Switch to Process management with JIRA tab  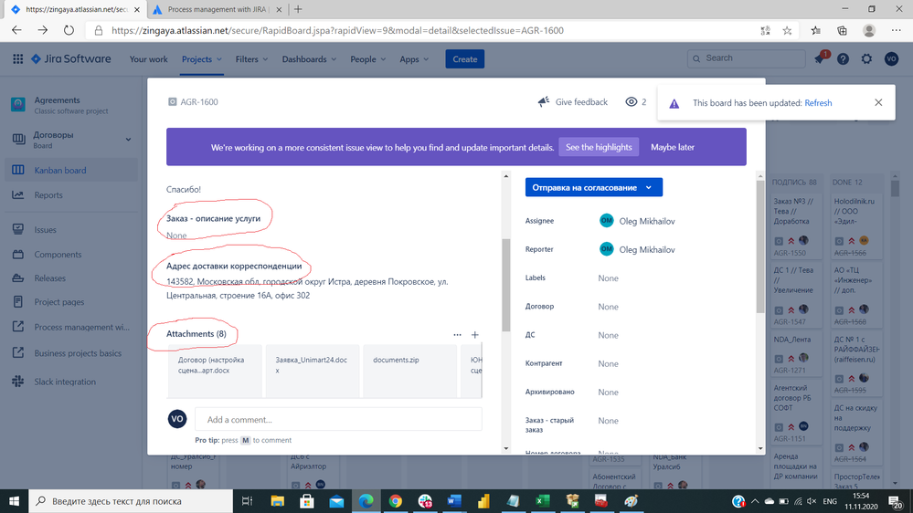217,9
